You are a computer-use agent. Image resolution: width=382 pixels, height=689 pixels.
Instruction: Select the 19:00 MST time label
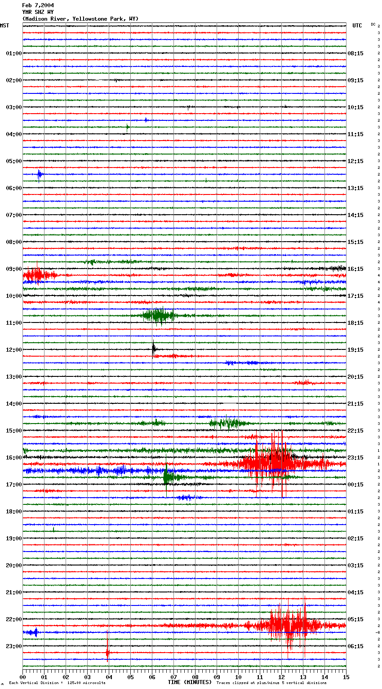(14, 539)
